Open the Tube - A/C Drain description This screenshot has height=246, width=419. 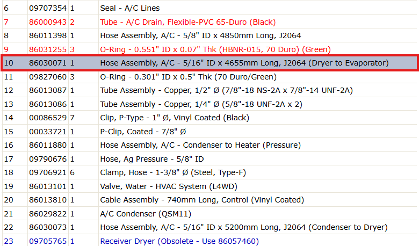coord(187,22)
